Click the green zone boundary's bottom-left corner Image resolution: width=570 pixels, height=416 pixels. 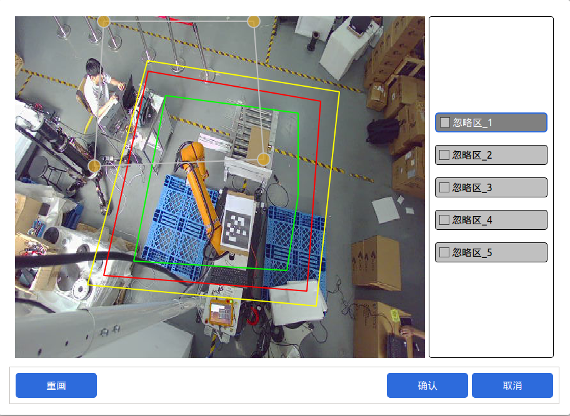tap(134, 260)
